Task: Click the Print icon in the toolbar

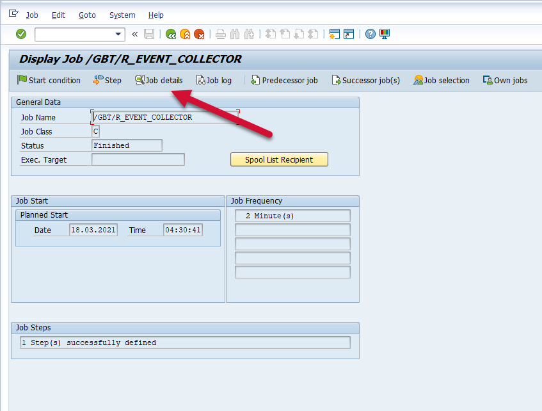Action: click(220, 34)
